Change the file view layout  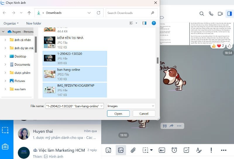coord(131,23)
